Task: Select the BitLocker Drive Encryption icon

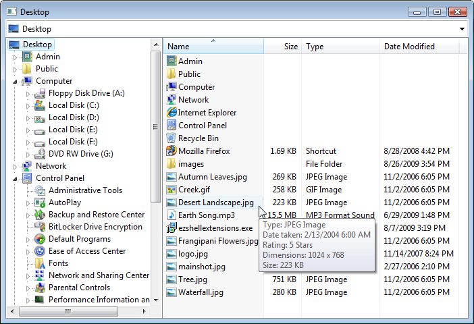Action: point(40,227)
